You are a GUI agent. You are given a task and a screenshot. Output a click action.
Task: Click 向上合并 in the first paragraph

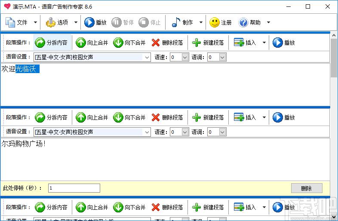92,43
